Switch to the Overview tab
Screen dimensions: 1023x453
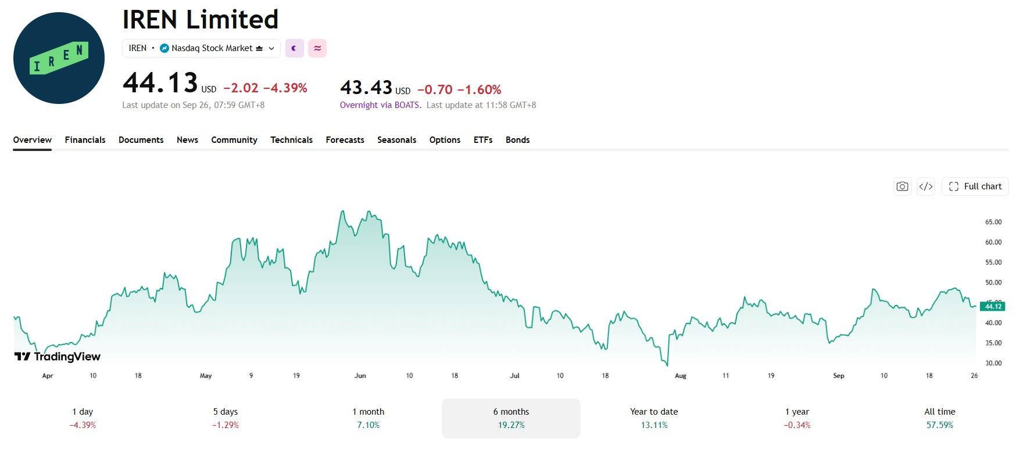pyautogui.click(x=33, y=140)
